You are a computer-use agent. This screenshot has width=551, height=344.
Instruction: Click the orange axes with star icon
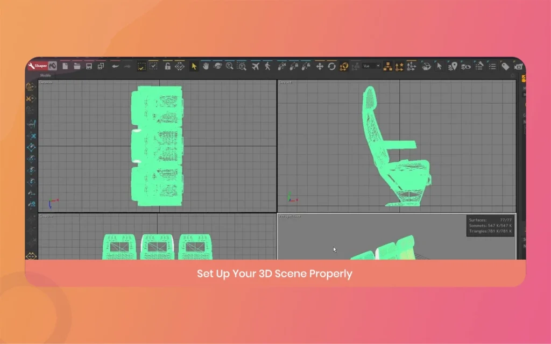[399, 66]
